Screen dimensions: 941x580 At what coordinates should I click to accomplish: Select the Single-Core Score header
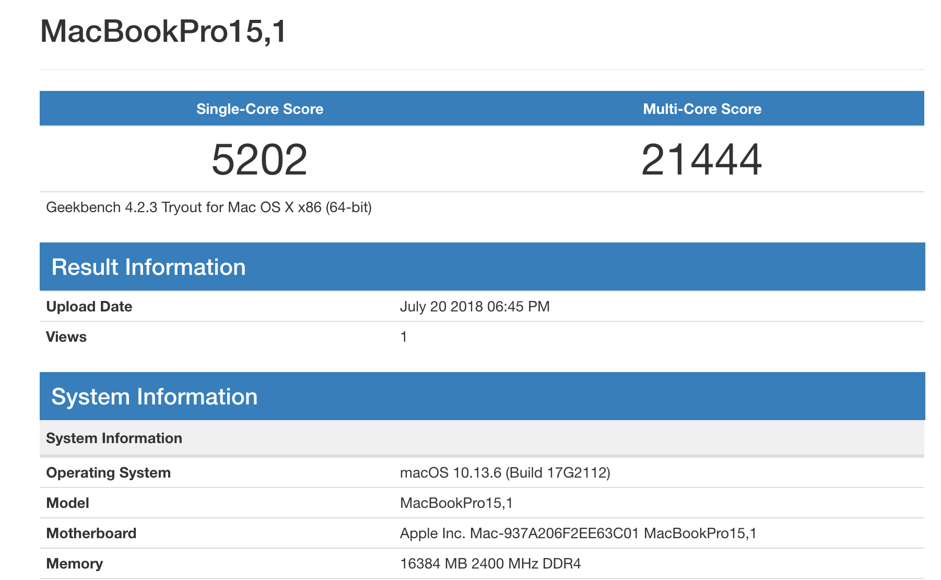click(x=260, y=109)
